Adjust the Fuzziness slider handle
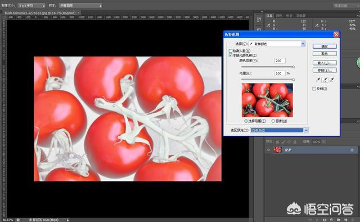The width and height of the screenshot is (360, 222). tap(293, 67)
